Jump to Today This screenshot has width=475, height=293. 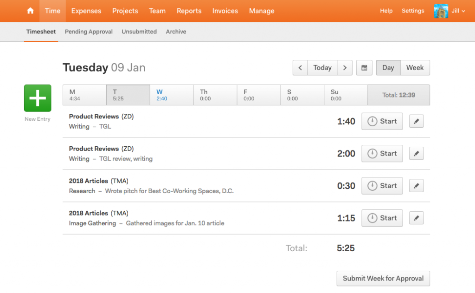(x=322, y=68)
